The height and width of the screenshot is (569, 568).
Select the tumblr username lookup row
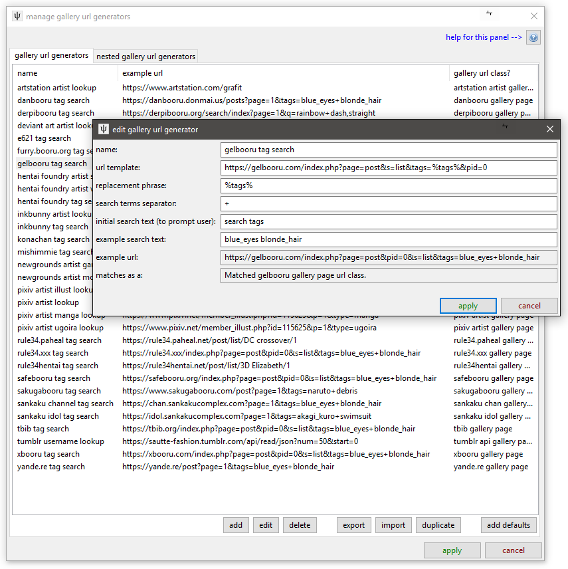275,441
